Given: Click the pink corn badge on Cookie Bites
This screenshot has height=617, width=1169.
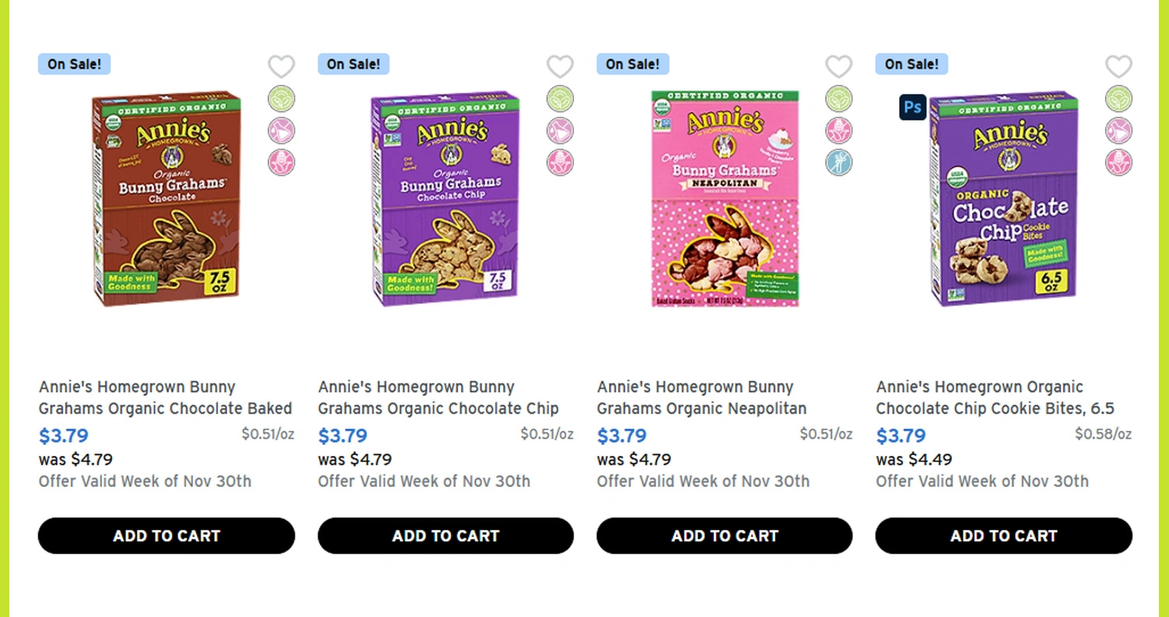Looking at the screenshot, I should tap(1118, 163).
